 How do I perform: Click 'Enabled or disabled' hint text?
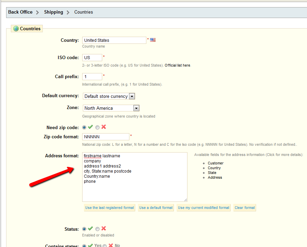[98, 235]
